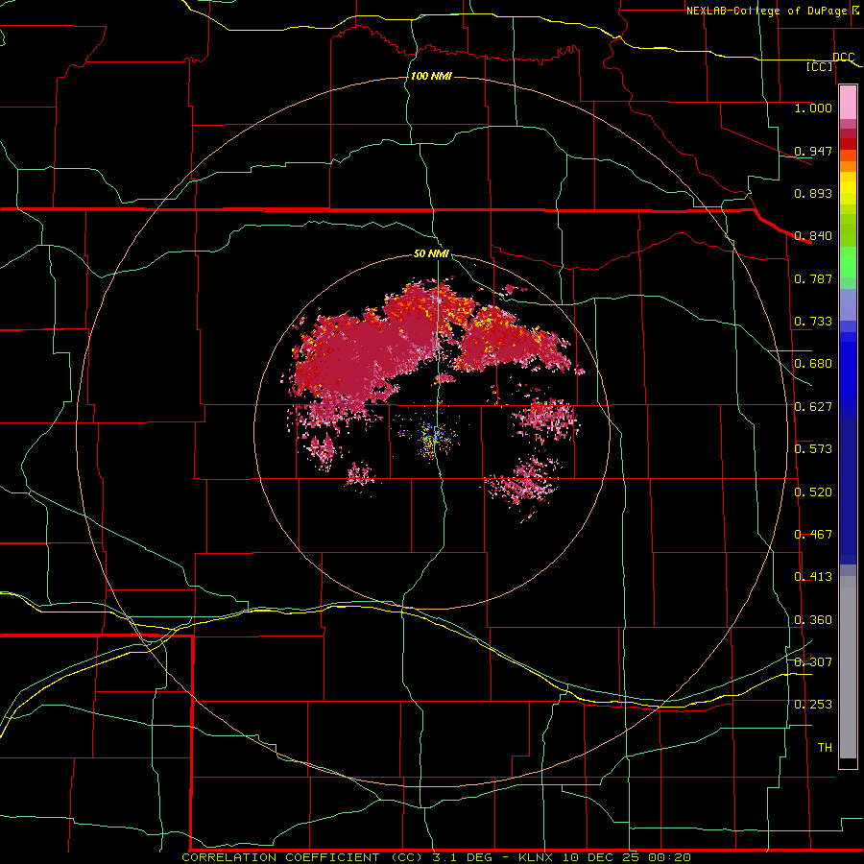Viewport: 864px width, 864px height.
Task: Click the multicolored clutter at the radar site
Action: coord(435,437)
